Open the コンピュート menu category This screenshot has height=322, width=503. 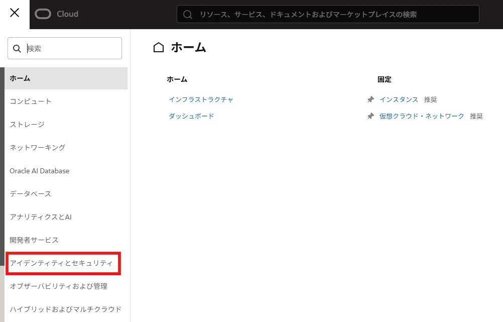point(31,101)
